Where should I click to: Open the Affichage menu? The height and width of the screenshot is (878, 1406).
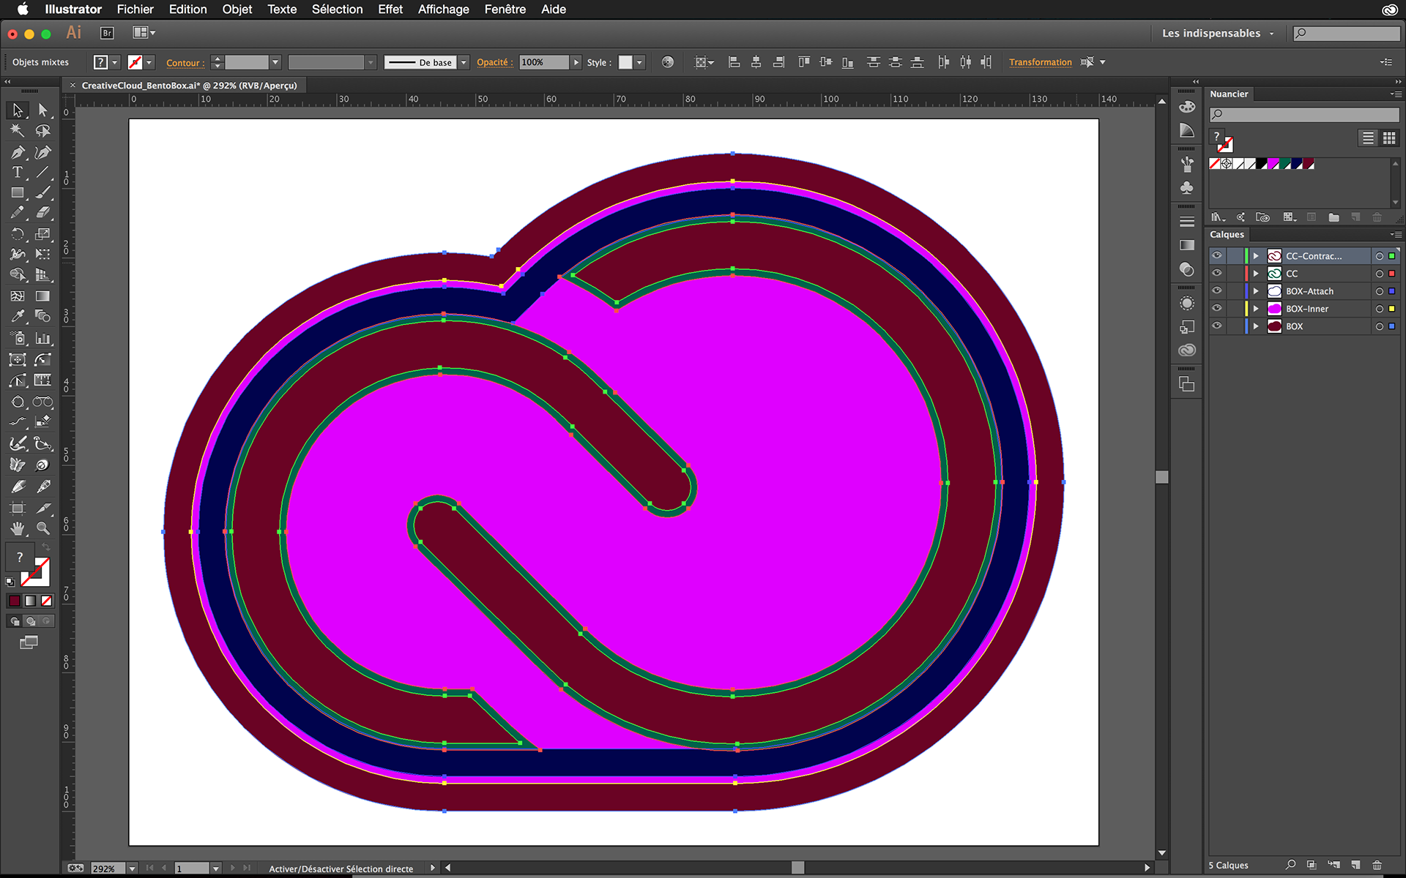click(443, 10)
